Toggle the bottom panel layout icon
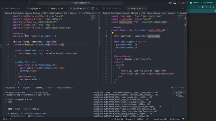The width and height of the screenshot is (216, 121). coord(175,3)
